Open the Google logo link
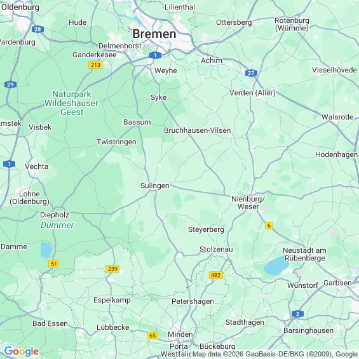The image size is (359, 359). 22,351
